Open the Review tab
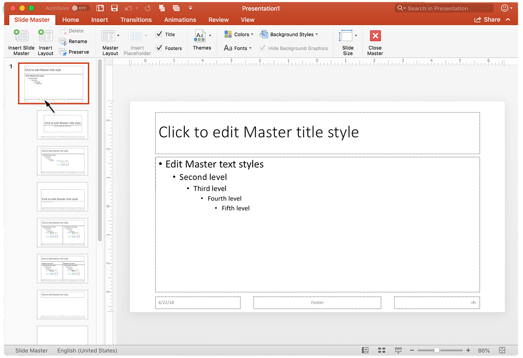 (218, 20)
